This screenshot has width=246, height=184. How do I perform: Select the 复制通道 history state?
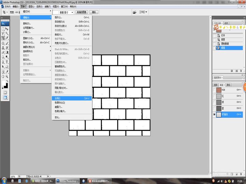(225, 44)
